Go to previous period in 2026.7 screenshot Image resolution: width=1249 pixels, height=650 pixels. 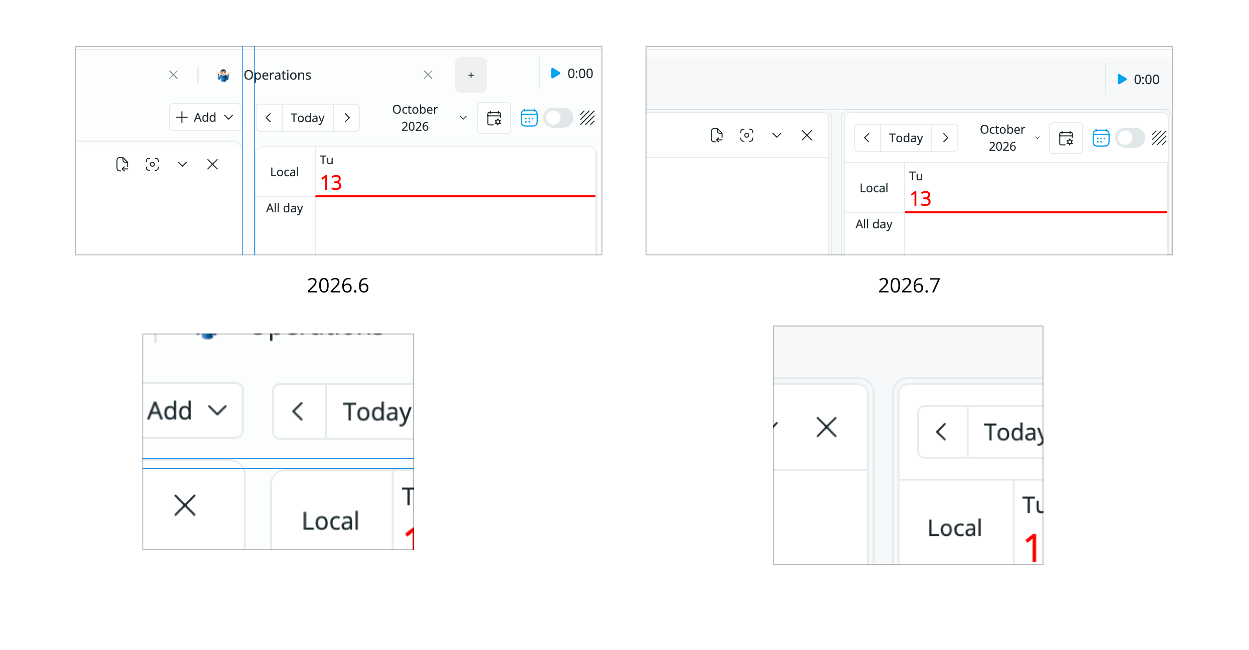tap(867, 138)
